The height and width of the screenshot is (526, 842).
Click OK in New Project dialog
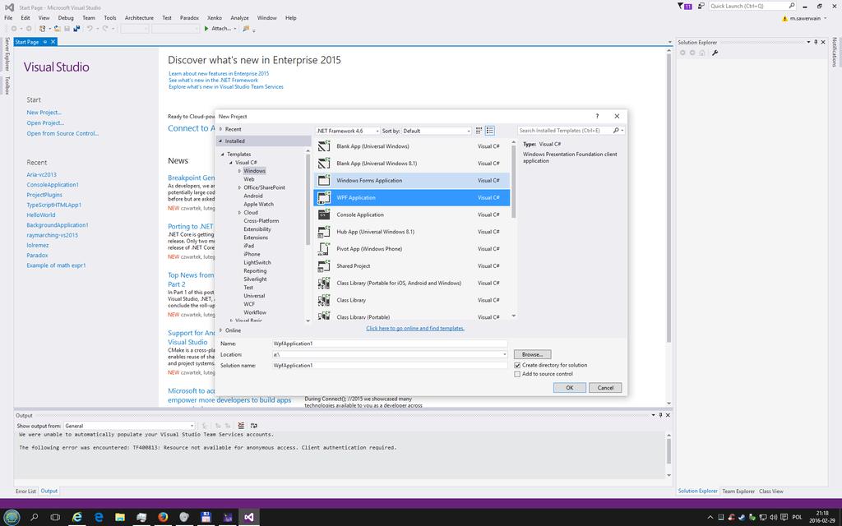coord(569,388)
